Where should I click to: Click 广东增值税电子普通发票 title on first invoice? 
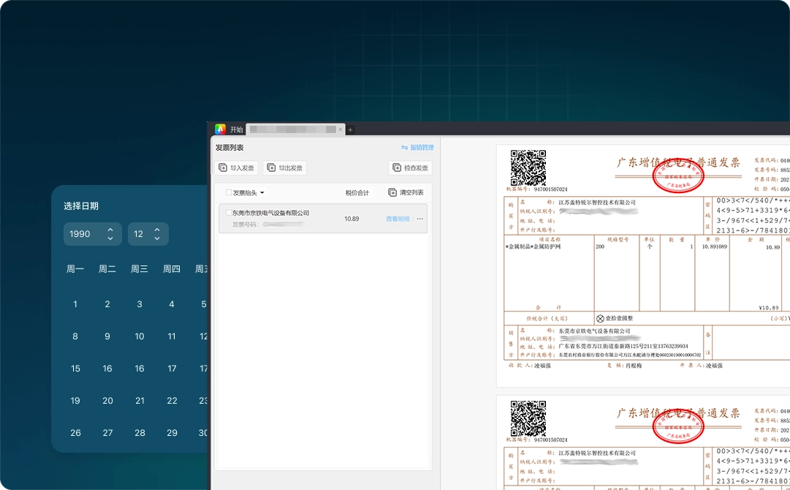[678, 162]
